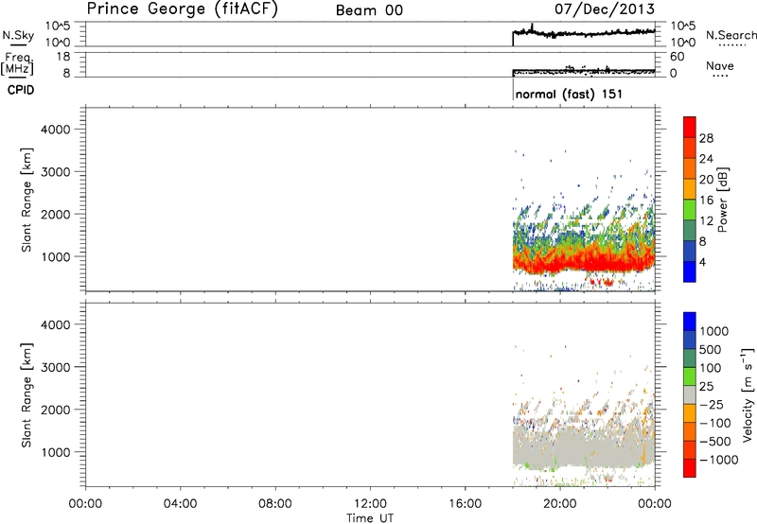Click 'normal (fast) 151' CPID text
The width and height of the screenshot is (757, 524).
pyautogui.click(x=569, y=94)
